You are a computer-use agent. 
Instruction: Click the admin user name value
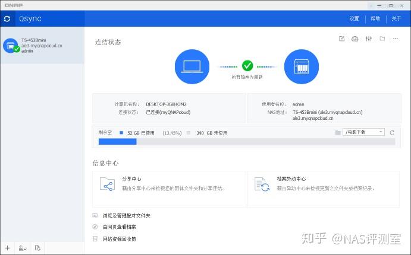(299, 104)
